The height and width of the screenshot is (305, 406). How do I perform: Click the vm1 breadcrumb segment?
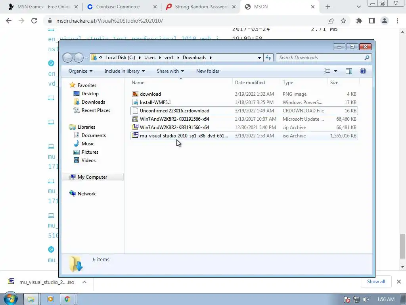point(169,58)
